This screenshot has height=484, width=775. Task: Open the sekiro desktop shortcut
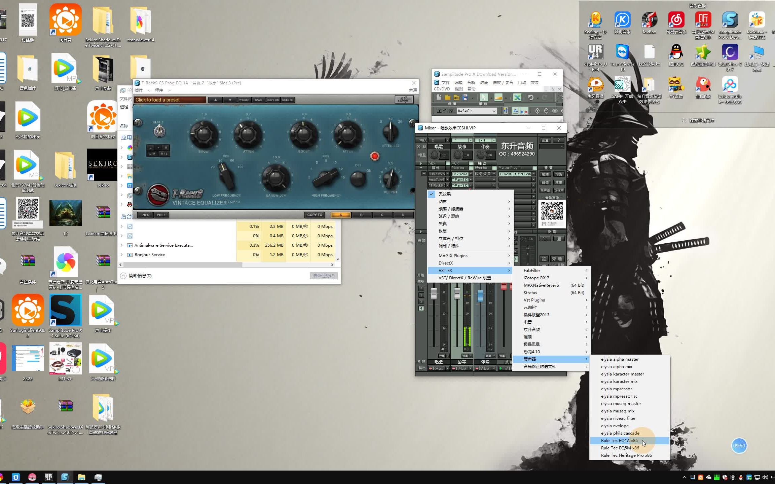tap(103, 168)
